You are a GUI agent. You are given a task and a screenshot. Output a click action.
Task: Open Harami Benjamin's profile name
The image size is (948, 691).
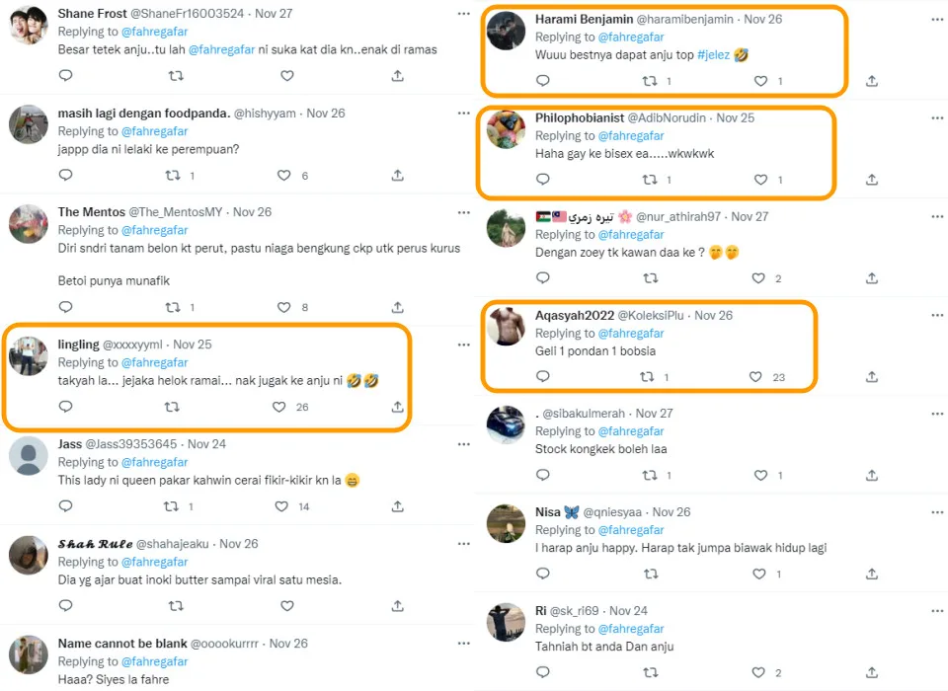tap(582, 20)
